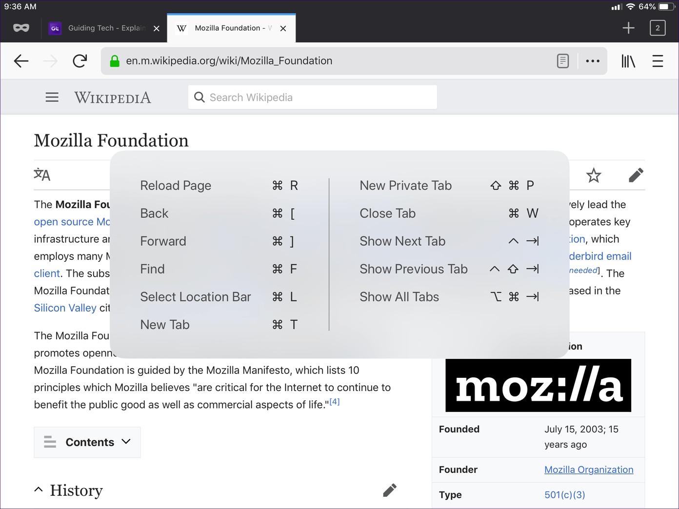Go back with the back arrow

click(21, 61)
